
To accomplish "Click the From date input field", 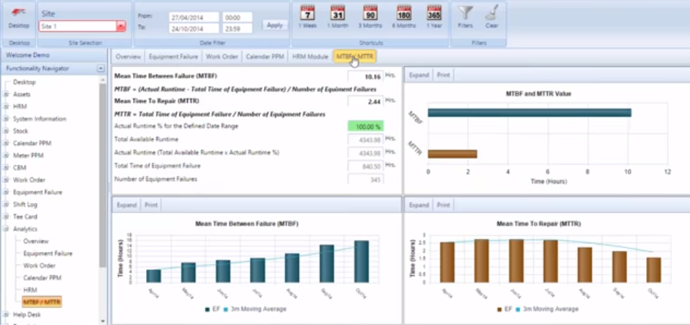I will coord(194,17).
